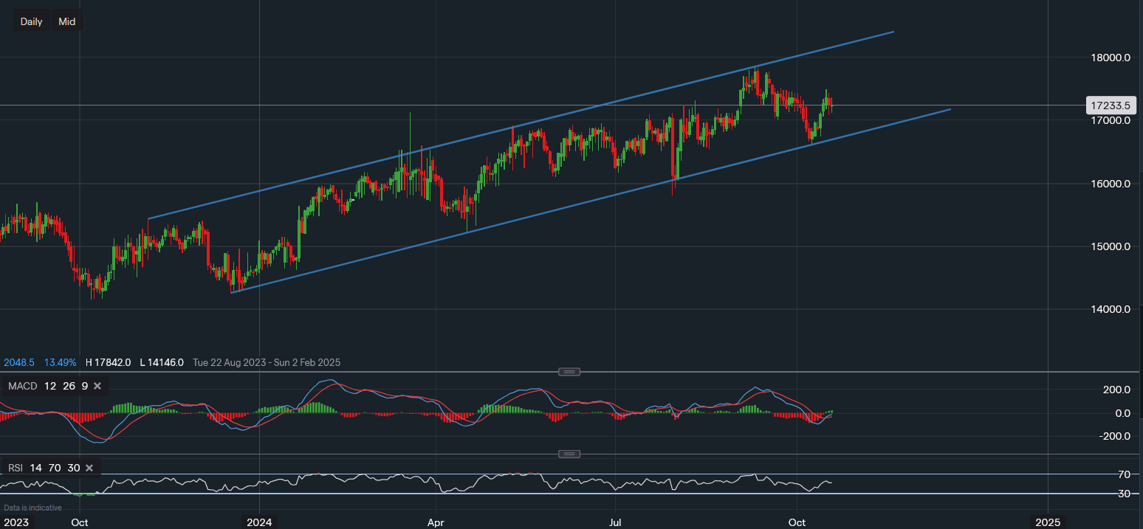
Task: Click the 2024 marker on the time axis
Action: point(259,522)
